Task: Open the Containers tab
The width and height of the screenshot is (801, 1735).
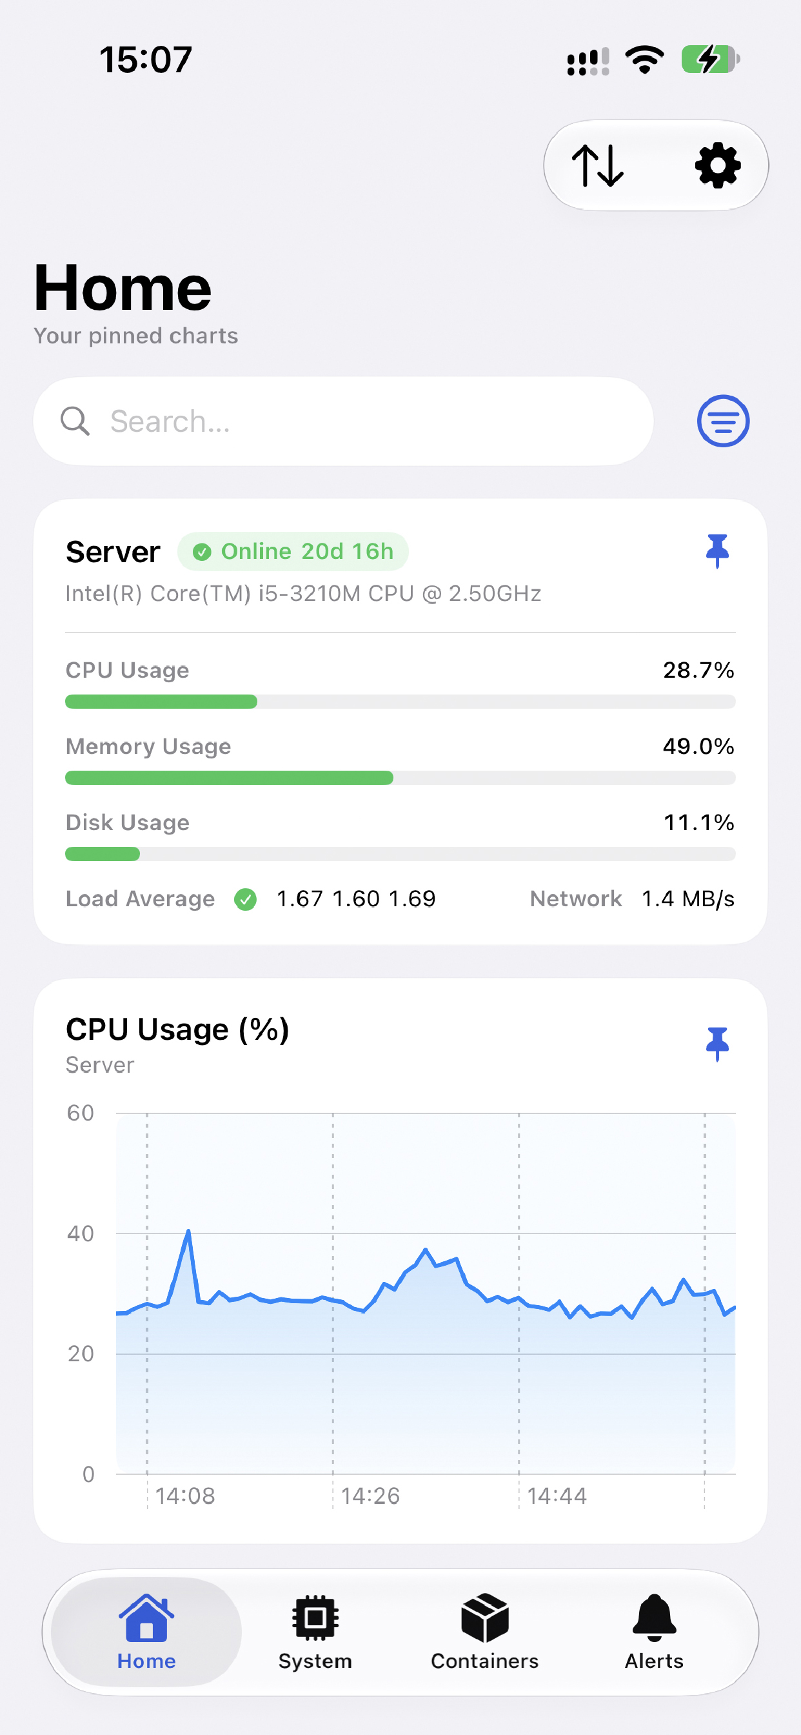Action: click(484, 1632)
